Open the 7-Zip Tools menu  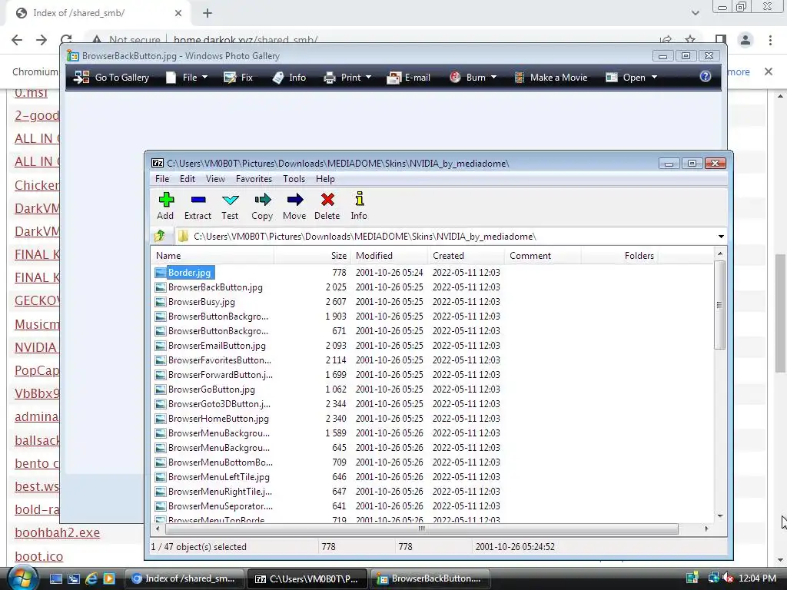click(294, 178)
